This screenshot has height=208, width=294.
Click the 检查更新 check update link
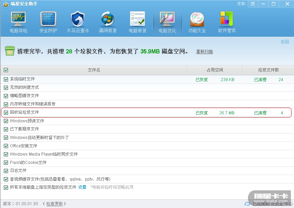coord(54,204)
